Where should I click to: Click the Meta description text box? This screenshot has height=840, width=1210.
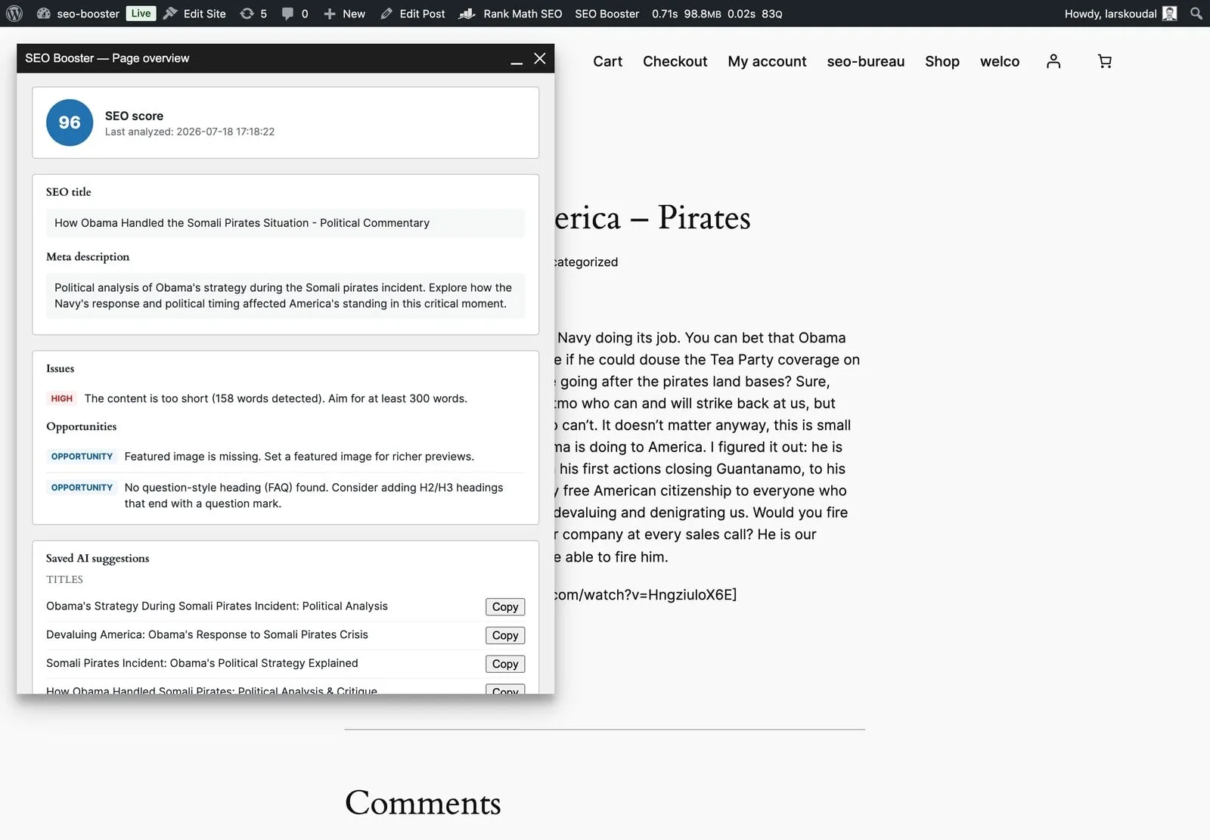[x=285, y=296]
